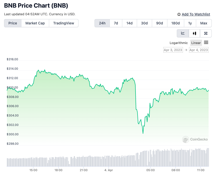Expand chart to fullscreen
The height and width of the screenshot is (176, 214).
(x=206, y=33)
